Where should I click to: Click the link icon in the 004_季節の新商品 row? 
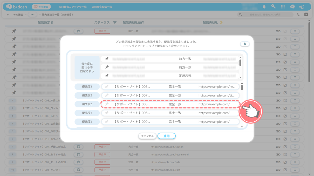tap(278, 147)
